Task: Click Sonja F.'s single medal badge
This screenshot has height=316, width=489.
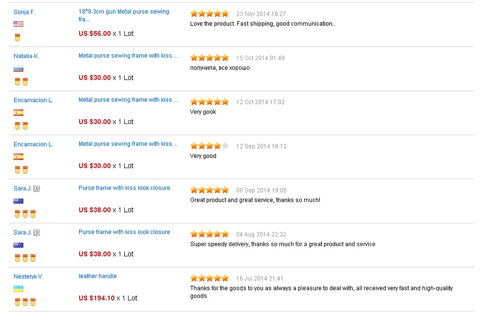Action: [x=18, y=38]
